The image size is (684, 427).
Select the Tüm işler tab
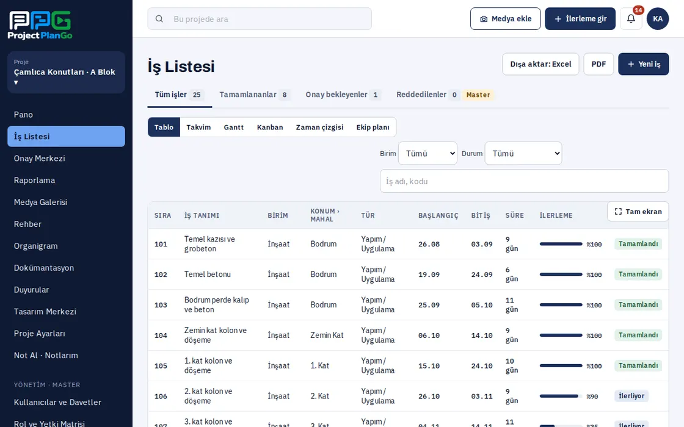click(x=180, y=95)
